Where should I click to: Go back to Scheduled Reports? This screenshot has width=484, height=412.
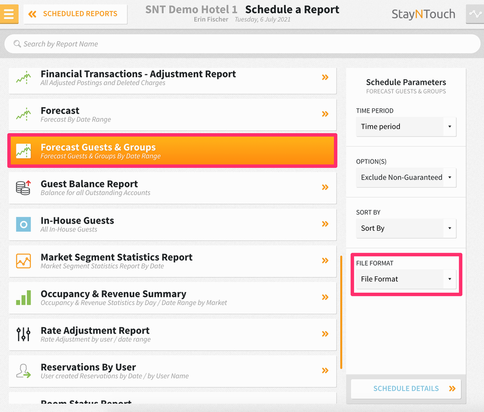tap(75, 14)
